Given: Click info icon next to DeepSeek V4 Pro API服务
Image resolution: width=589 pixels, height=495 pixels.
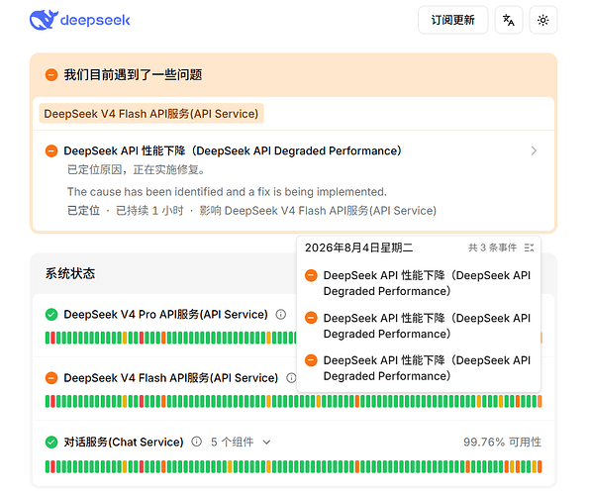Looking at the screenshot, I should (x=280, y=315).
